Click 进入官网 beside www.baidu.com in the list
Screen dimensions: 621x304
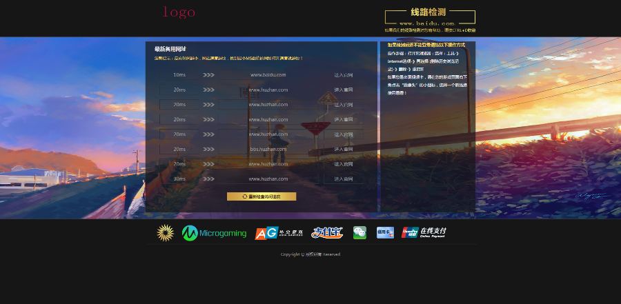(x=344, y=75)
